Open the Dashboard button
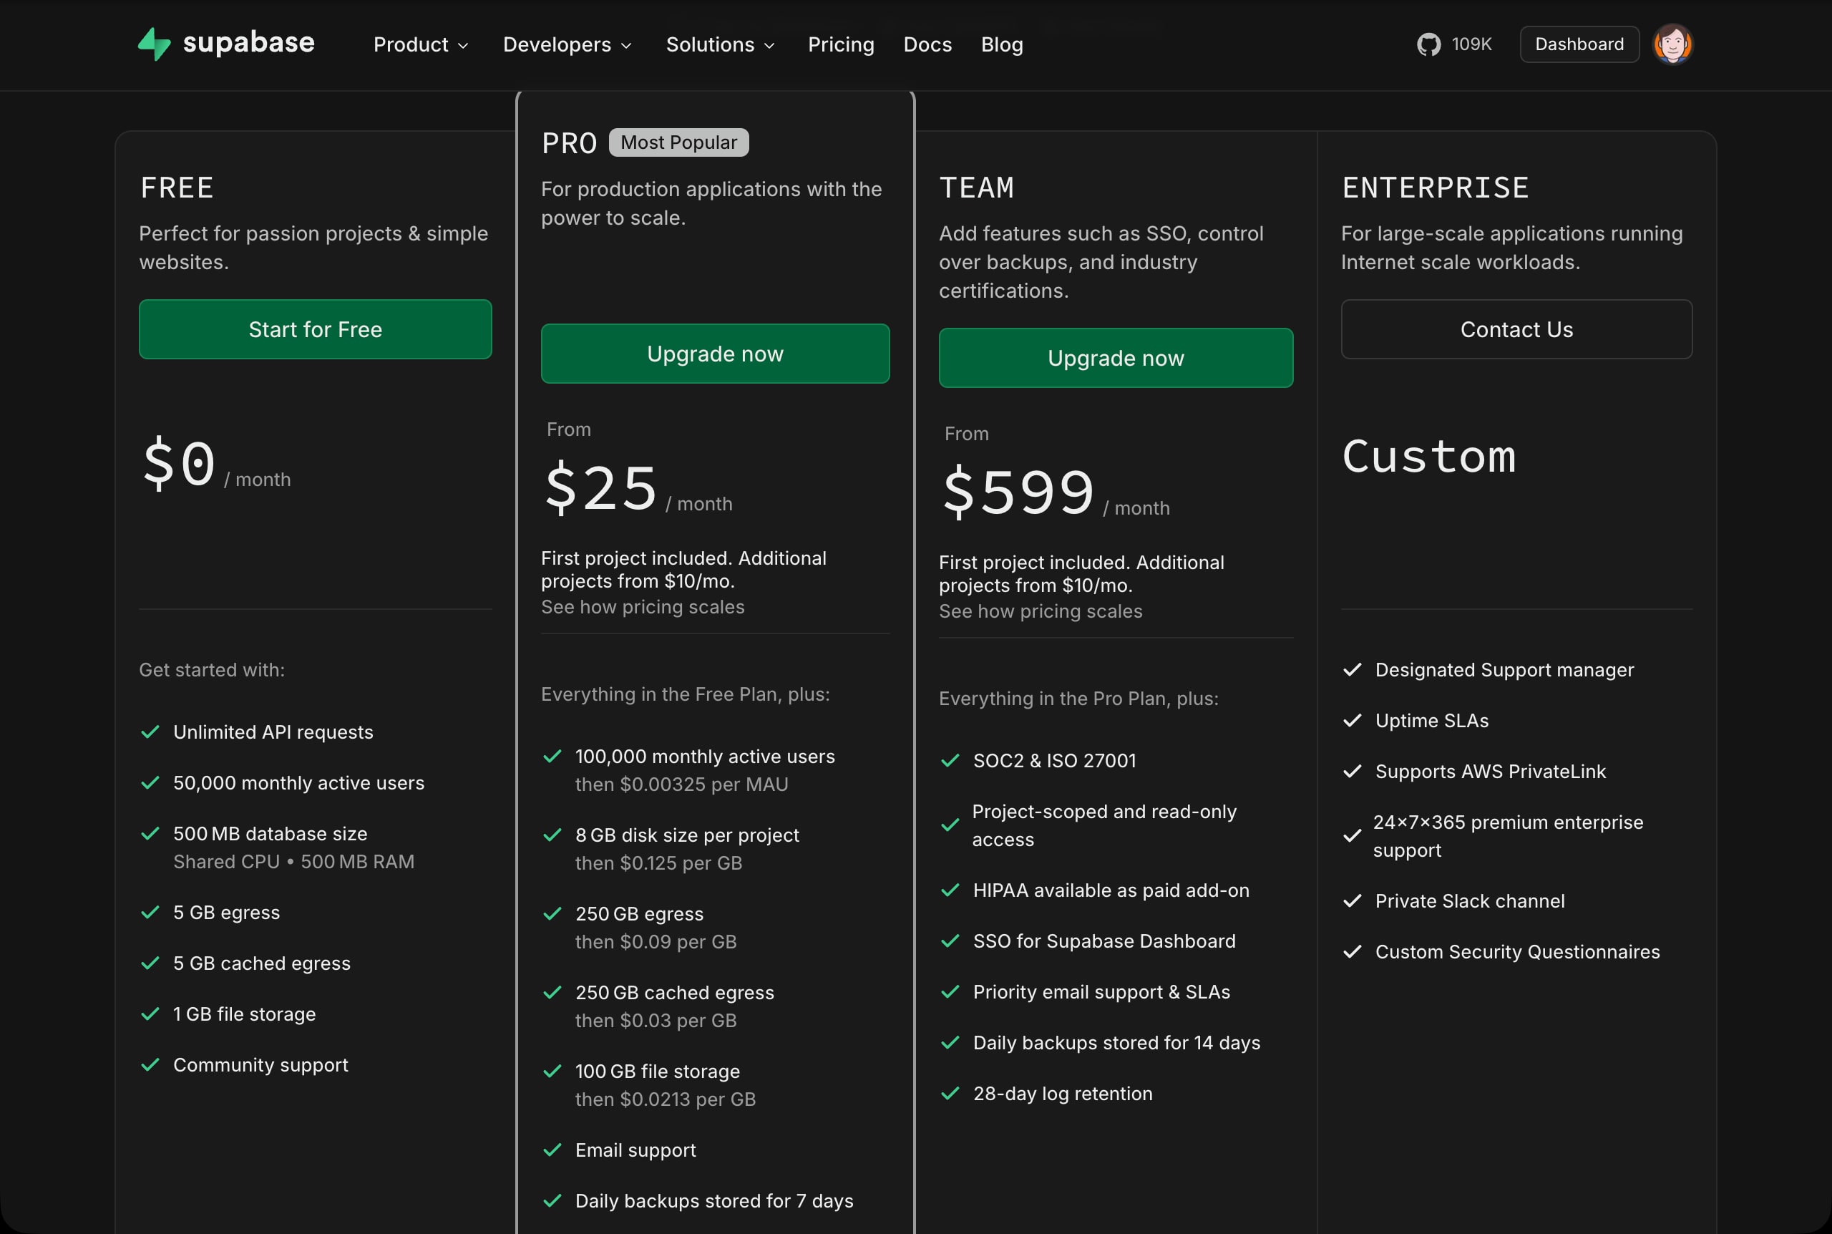Screen dimensions: 1832x1234 click(x=1579, y=44)
